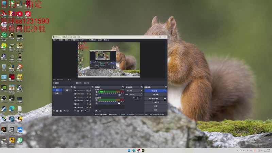Click the 停止直播 stop streaming button
Image resolution: width=272 pixels, height=153 pixels.
click(x=154, y=91)
